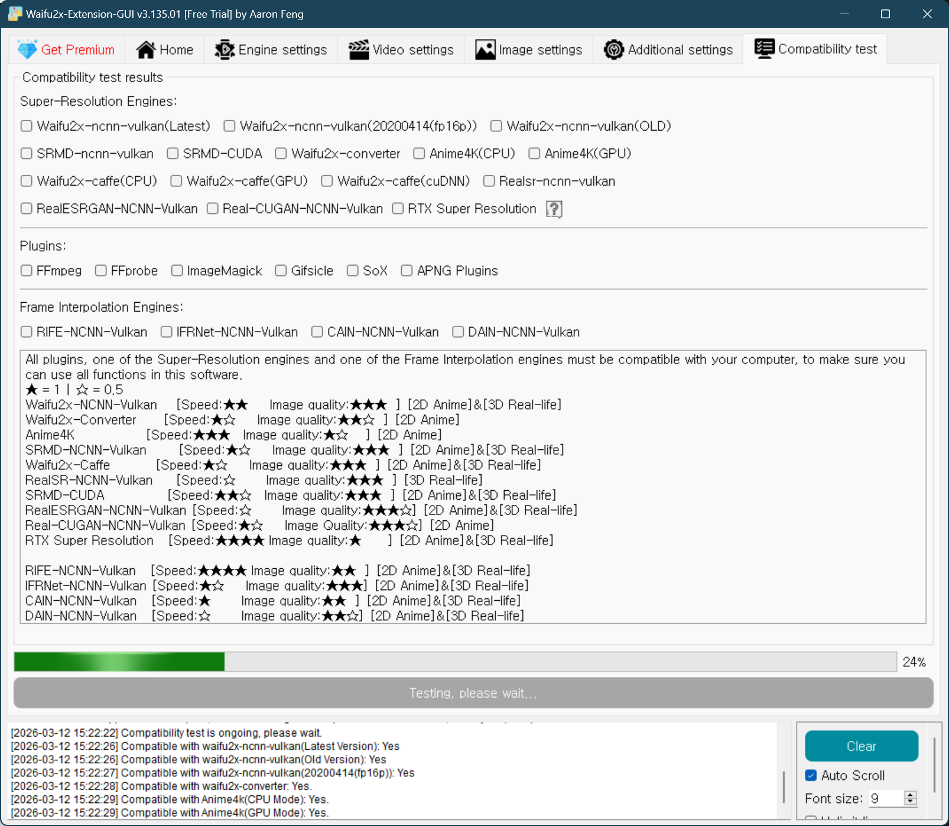Click the waifu2x-converter: Yes log entry
Screen dimensions: 949x826
[x=161, y=786]
